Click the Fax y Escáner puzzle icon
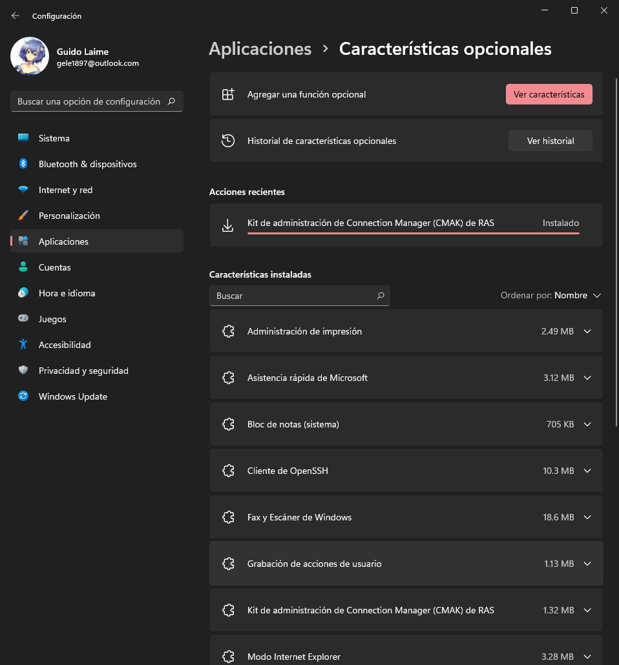Viewport: 619px width, 665px height. tap(229, 517)
